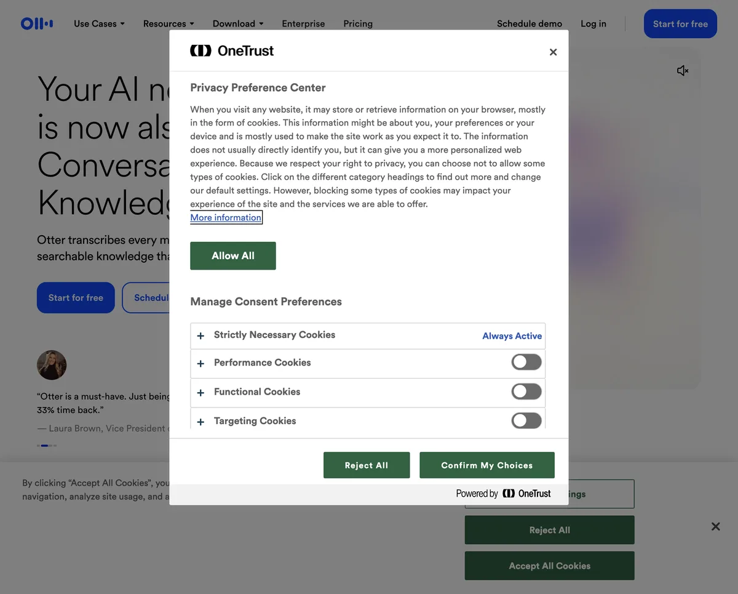Open the Use Cases dropdown menu
738x594 pixels.
pyautogui.click(x=99, y=23)
